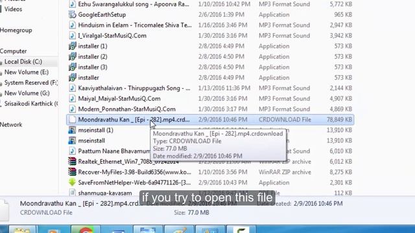Click the WinRAR icon of Recover-MyFiles-3.98 archive

click(x=72, y=172)
